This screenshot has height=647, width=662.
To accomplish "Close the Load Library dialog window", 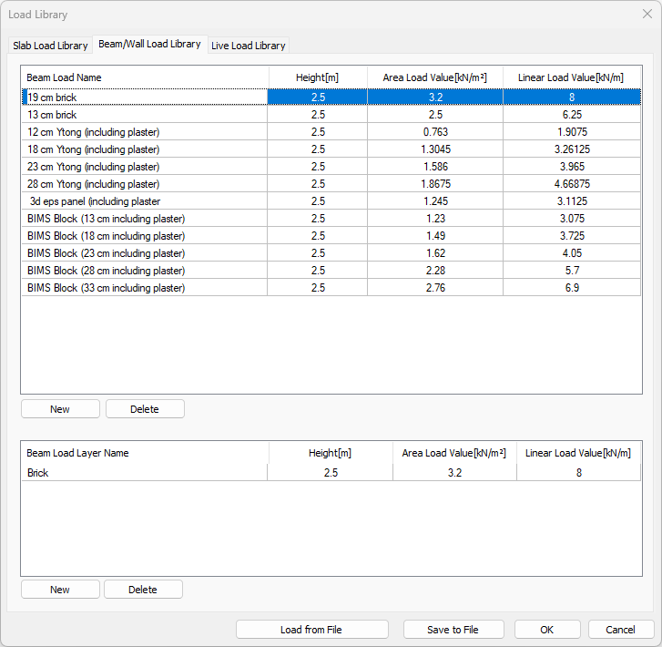I will [646, 15].
